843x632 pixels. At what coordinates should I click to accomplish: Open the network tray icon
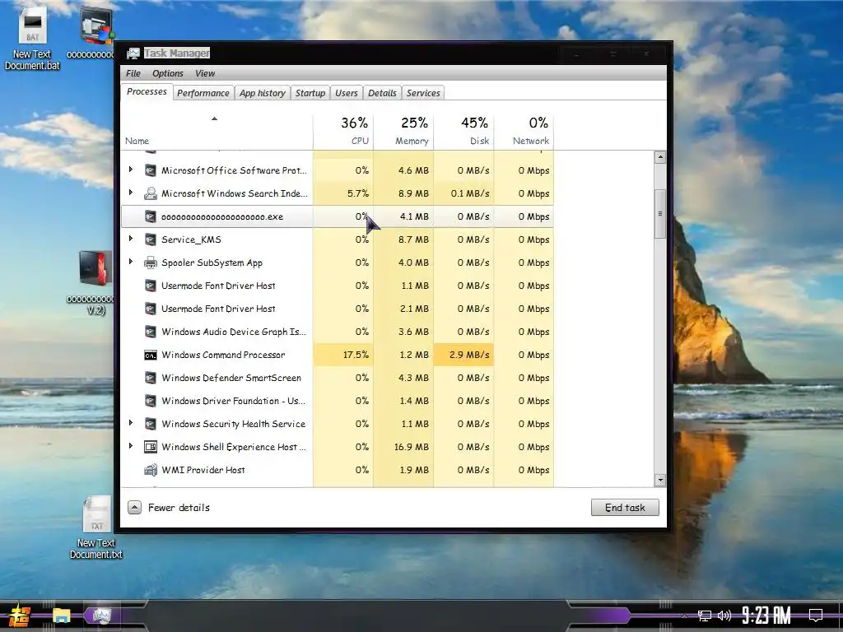(x=705, y=616)
